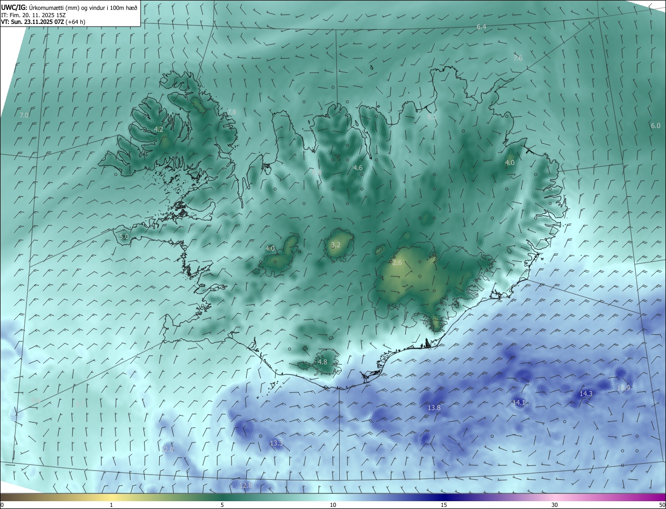Select the 10.9 value label offshore
The image size is (666, 509).
coord(624,388)
